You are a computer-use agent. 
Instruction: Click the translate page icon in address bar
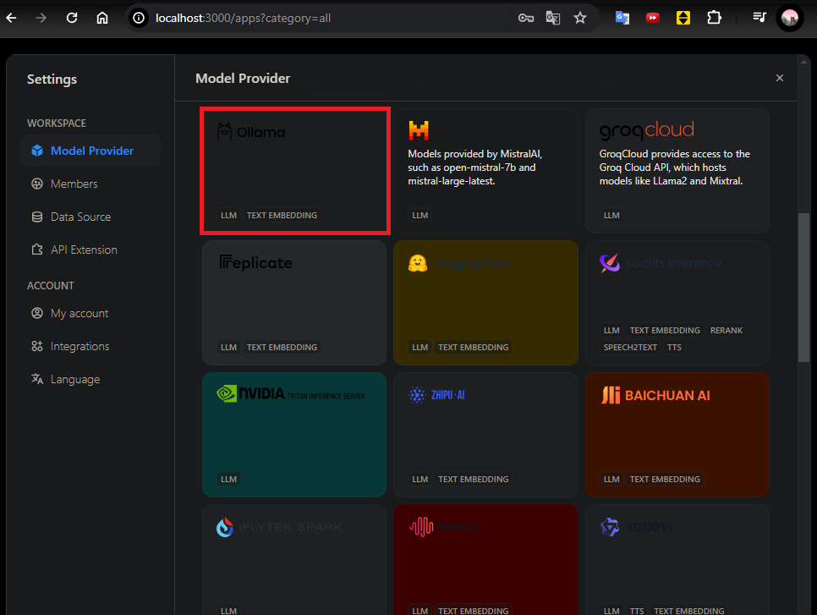pyautogui.click(x=553, y=19)
